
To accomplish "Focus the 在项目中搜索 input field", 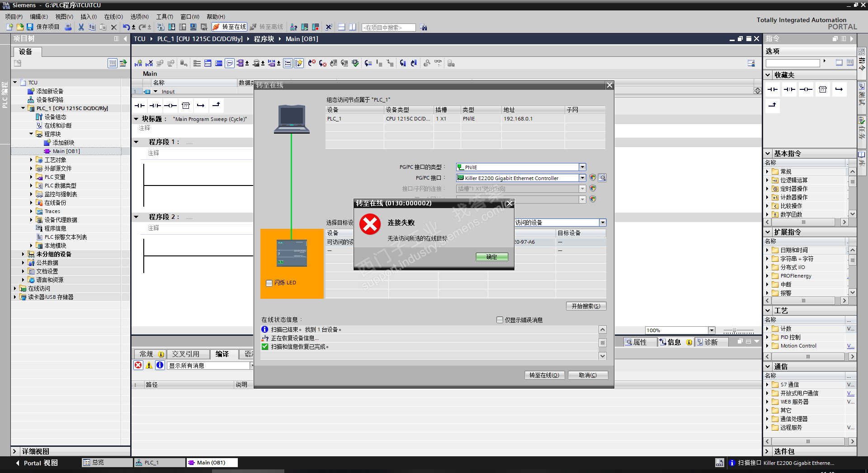I will (389, 28).
